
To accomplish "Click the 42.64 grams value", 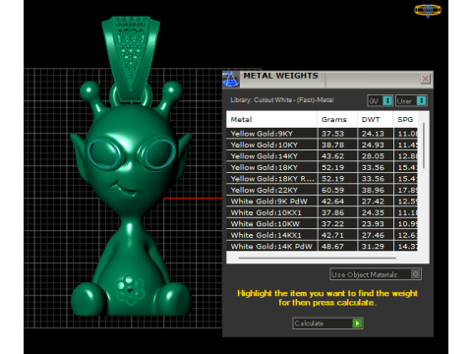I will (332, 201).
